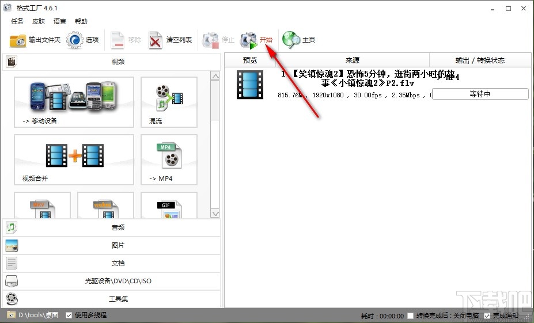Click the music note icon beside 音频
Image resolution: width=534 pixels, height=323 pixels.
[12, 227]
